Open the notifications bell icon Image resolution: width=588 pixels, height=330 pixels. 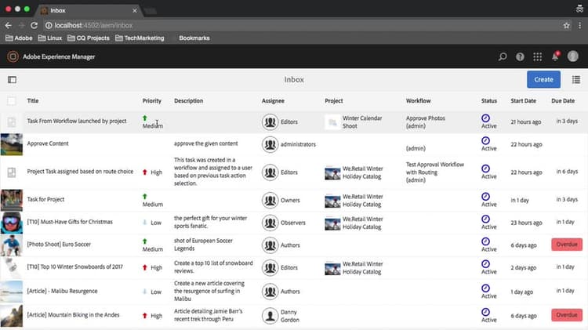tap(555, 56)
